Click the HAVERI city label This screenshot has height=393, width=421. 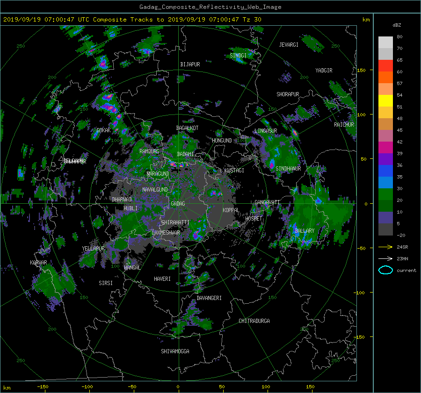162,279
